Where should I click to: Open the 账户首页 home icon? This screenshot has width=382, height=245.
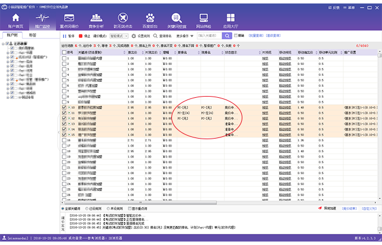[16, 21]
